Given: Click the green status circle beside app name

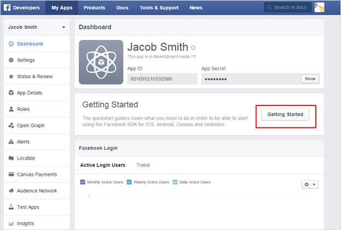Looking at the screenshot, I should (193, 48).
